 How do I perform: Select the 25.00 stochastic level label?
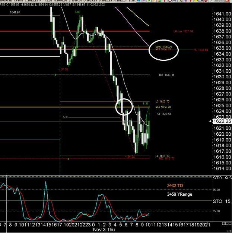coord(216,190)
